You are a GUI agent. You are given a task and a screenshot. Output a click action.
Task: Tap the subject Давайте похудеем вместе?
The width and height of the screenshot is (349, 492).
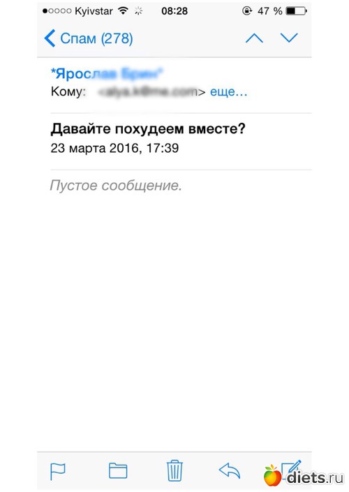148,128
